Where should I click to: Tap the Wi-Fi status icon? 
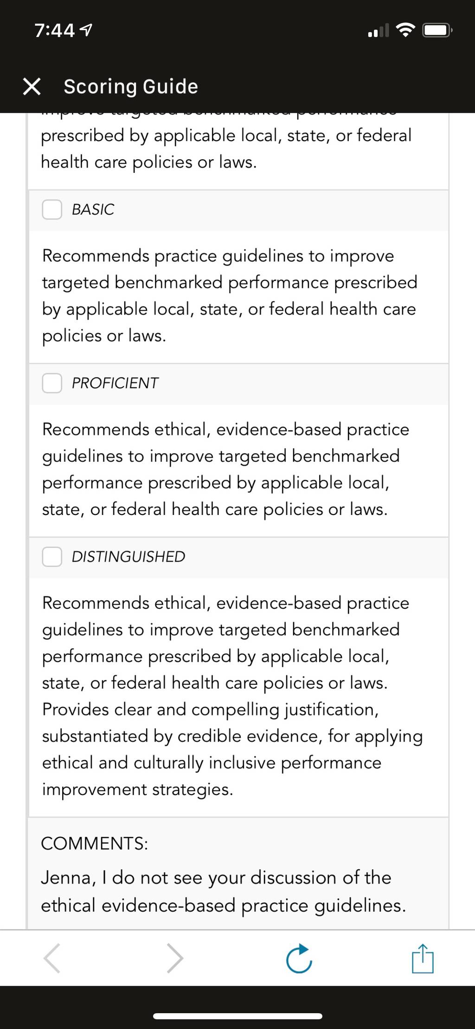[405, 30]
